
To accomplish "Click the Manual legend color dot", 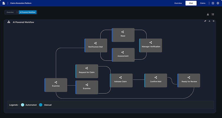I will point(41,105).
